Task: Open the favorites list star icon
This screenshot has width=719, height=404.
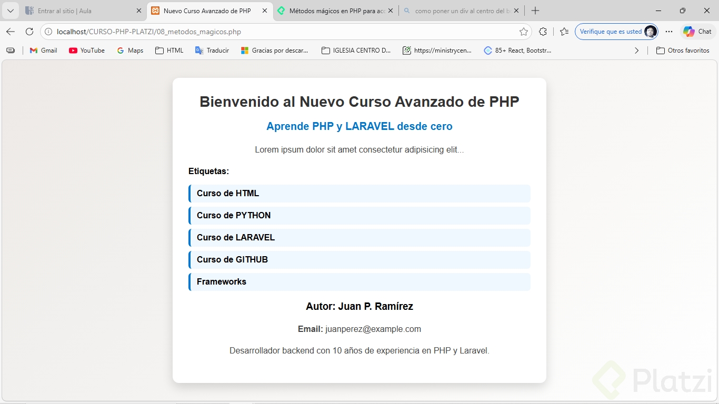Action: (564, 32)
